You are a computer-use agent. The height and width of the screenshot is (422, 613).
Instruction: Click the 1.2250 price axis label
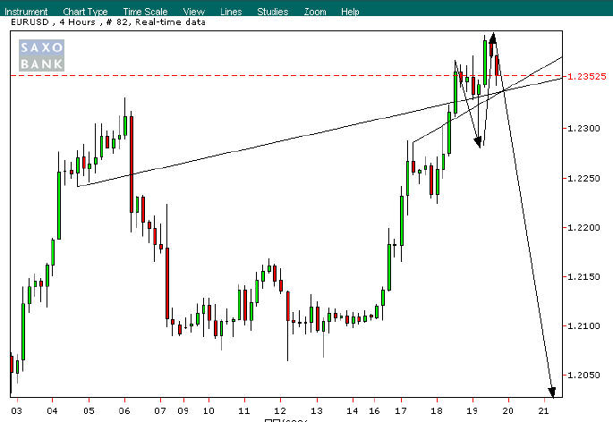tap(583, 178)
